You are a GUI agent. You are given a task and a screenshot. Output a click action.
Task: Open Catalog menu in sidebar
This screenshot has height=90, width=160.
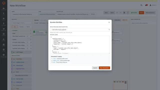(3, 19)
